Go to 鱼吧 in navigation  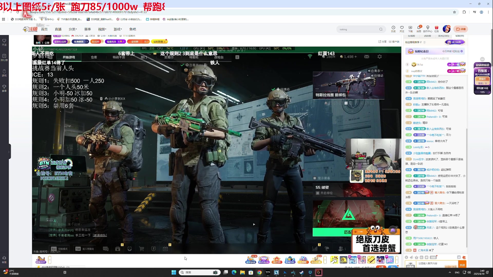pyautogui.click(x=133, y=29)
